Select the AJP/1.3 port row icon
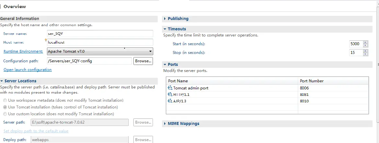This screenshot has height=143, width=379. coord(170,101)
